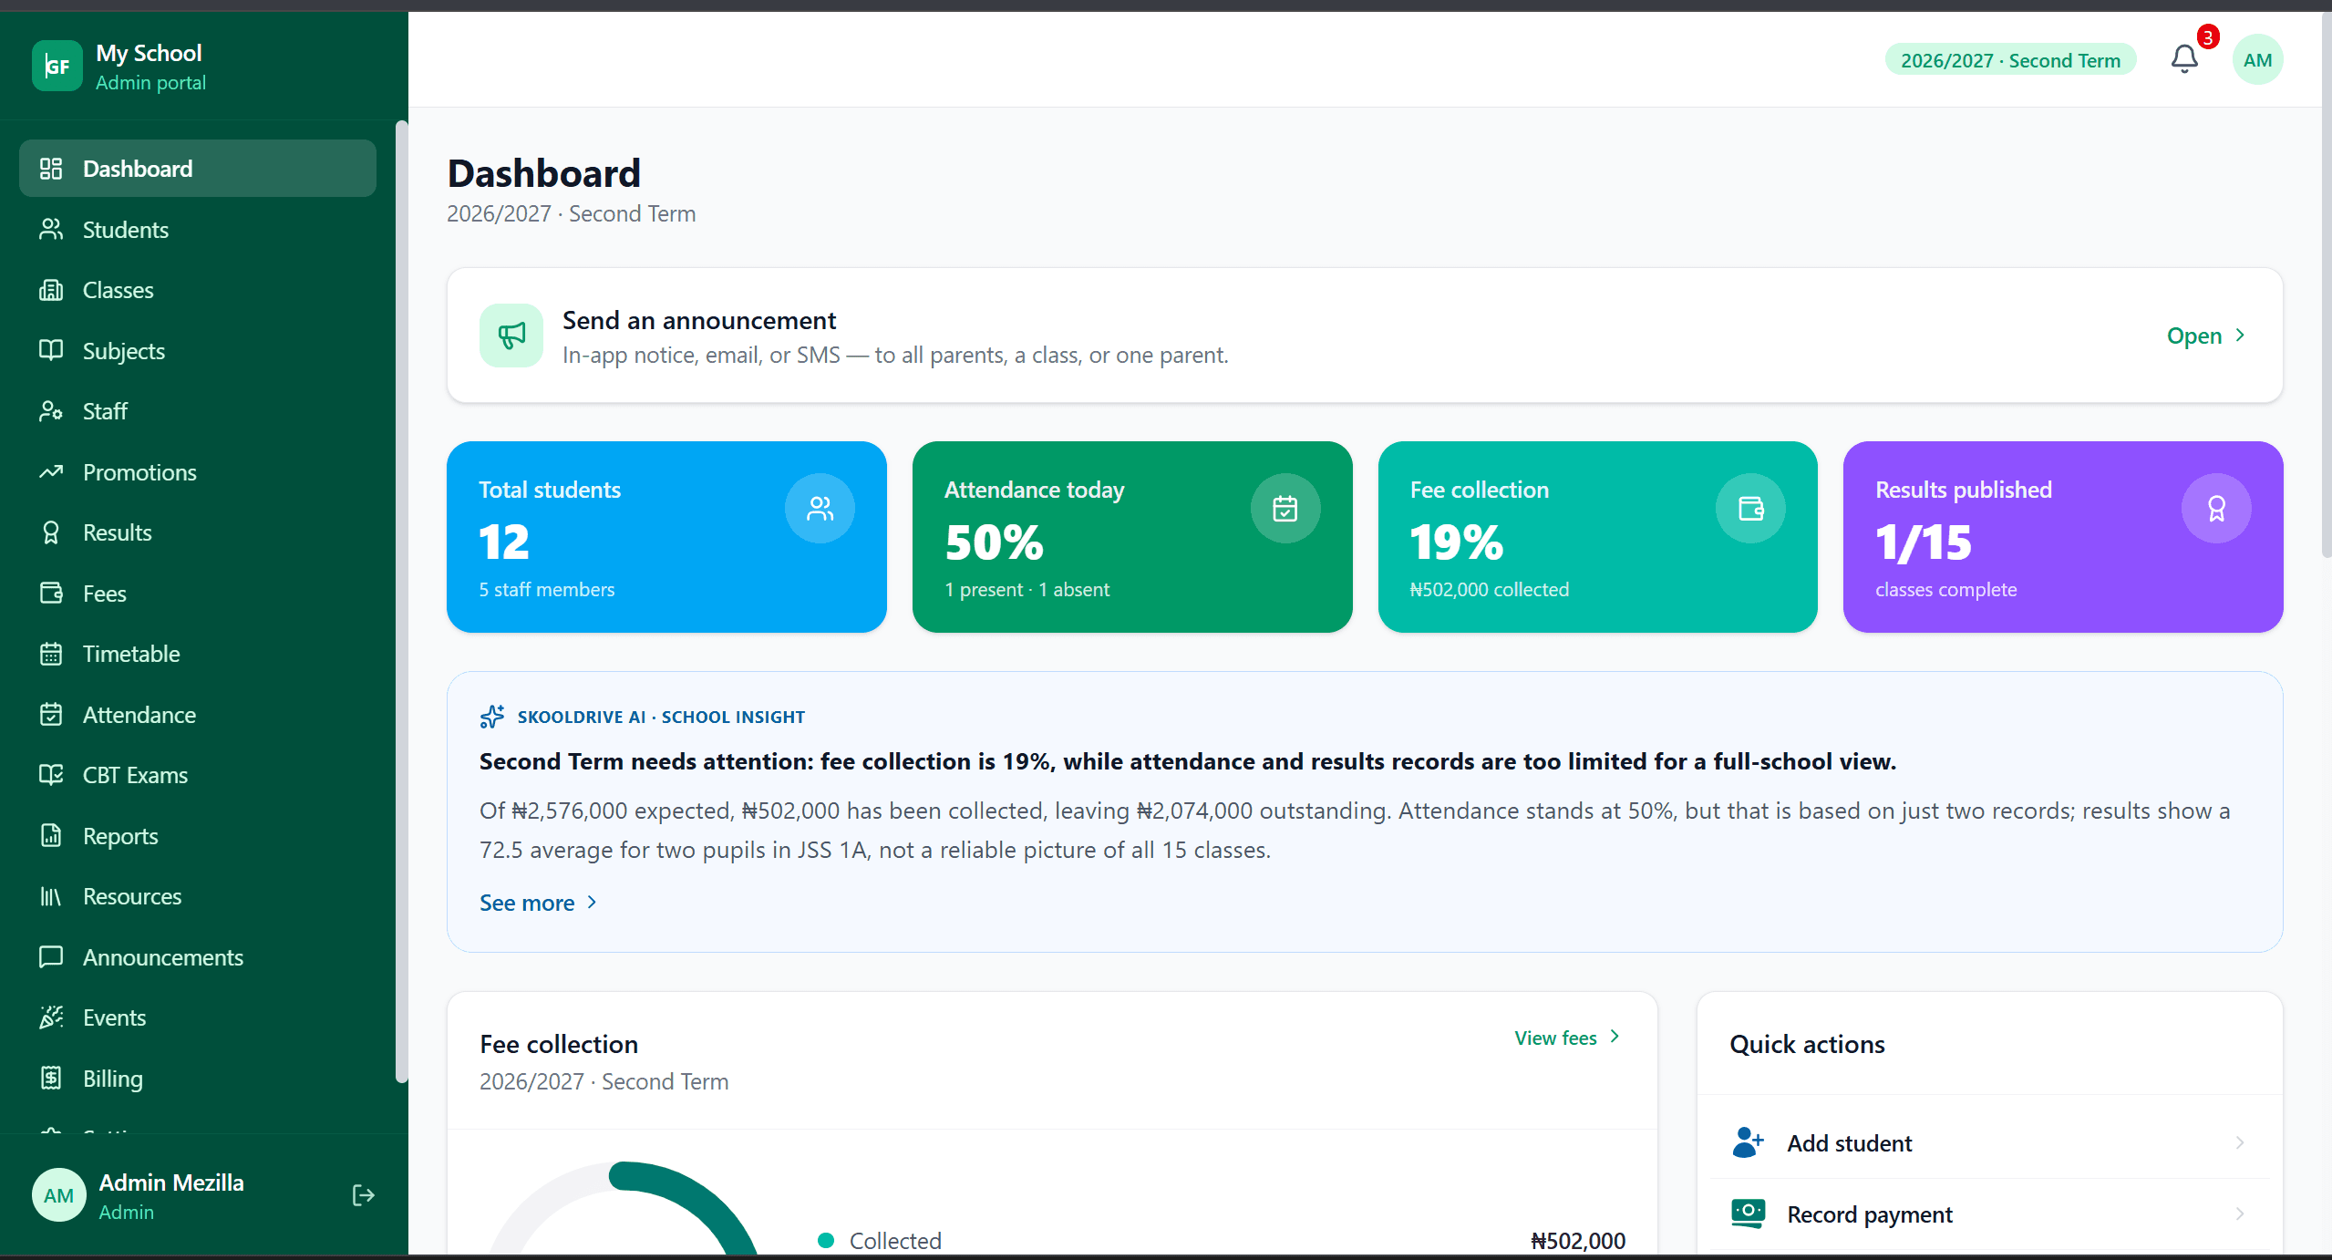Click the chevron beside See more
The height and width of the screenshot is (1260, 2332).
point(592,902)
